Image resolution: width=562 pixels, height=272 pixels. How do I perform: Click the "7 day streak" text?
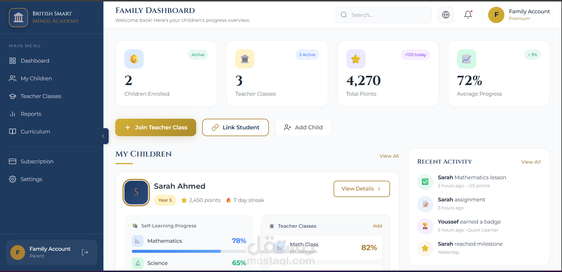249,200
